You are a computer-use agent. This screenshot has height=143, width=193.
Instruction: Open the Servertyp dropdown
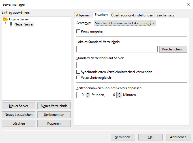click(125, 23)
